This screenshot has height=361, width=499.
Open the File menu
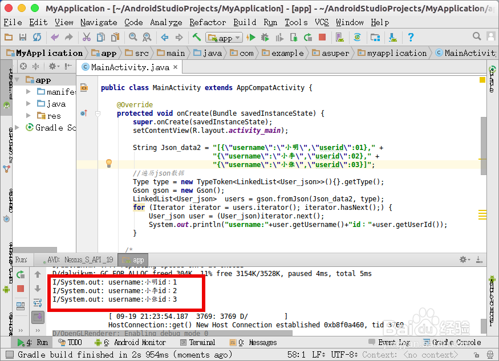click(13, 22)
